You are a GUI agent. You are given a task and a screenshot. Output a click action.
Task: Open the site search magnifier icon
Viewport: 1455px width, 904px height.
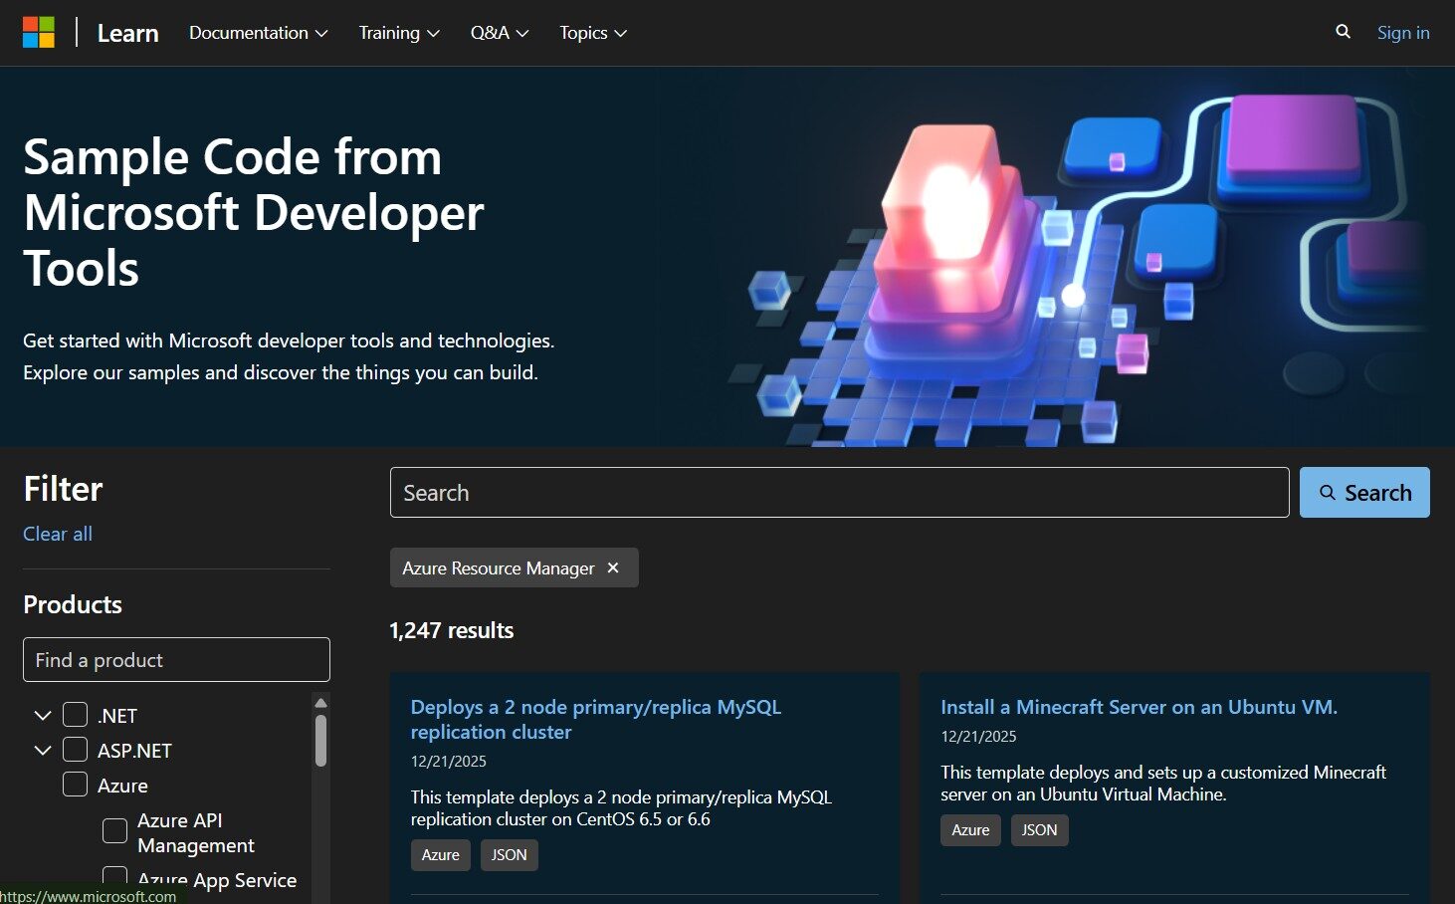click(1343, 32)
